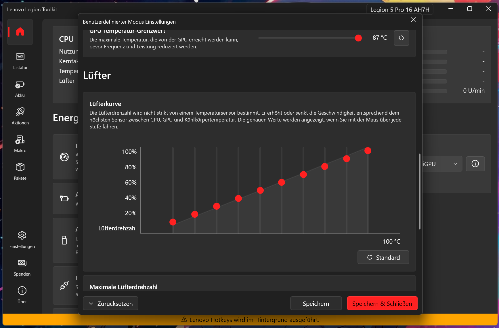This screenshot has width=499, height=328.
Task: Close the Lenovo Legion Toolkit window
Action: [x=489, y=9]
